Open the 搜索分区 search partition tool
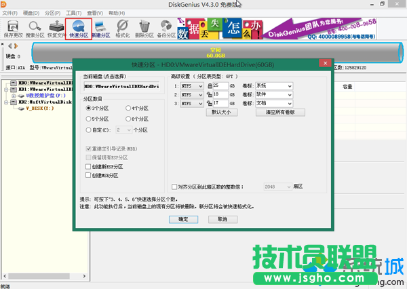Screen dimensions: 407x289 (35, 28)
